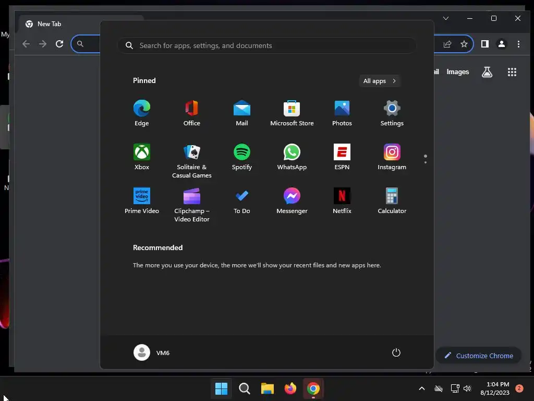Viewport: 534px width, 401px height.
Task: Open the Google apps grid
Action: click(x=512, y=72)
